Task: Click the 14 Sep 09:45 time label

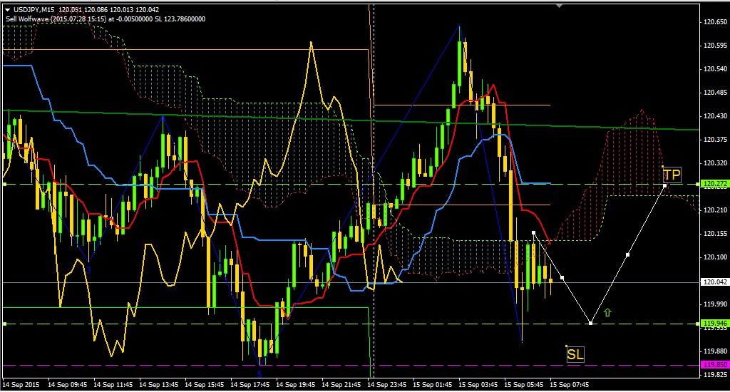Action: pyautogui.click(x=68, y=385)
